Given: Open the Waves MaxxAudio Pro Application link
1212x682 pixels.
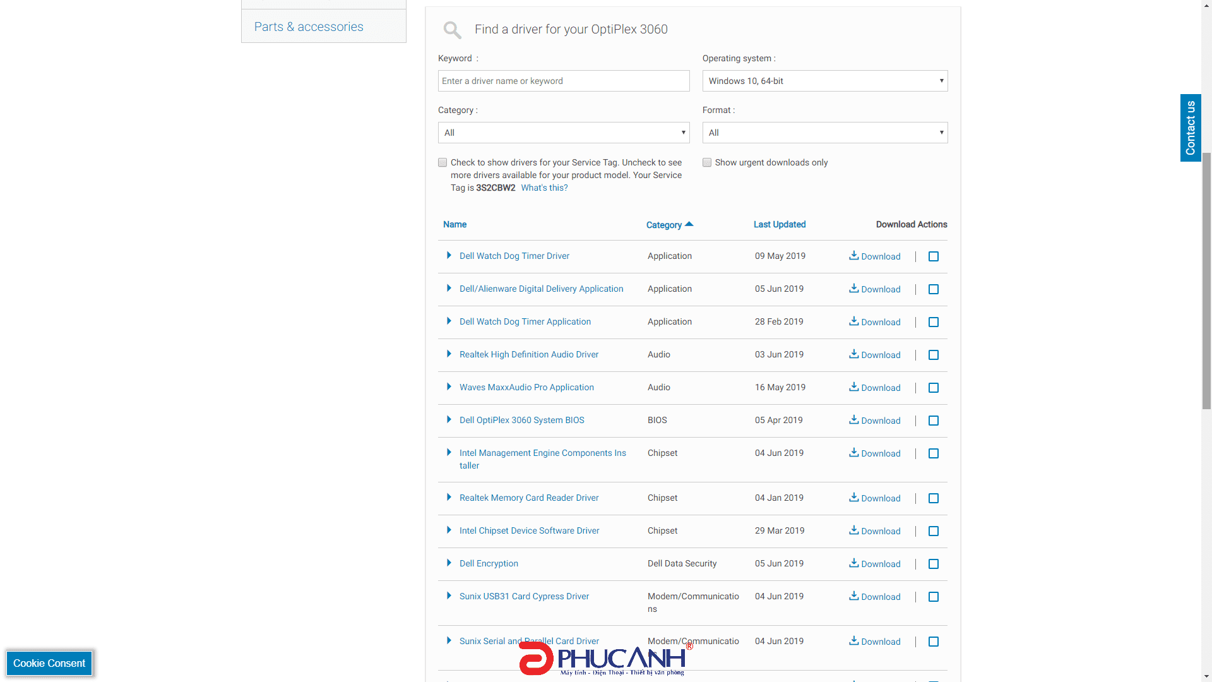Looking at the screenshot, I should [526, 387].
